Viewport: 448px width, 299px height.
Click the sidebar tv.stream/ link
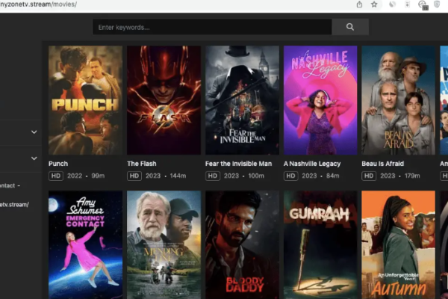pos(14,205)
